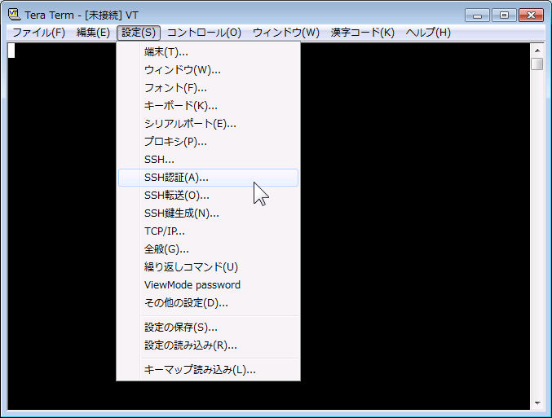This screenshot has width=552, height=418.
Task: Open SSH鍵生成(N)... dialog
Action: [x=208, y=213]
